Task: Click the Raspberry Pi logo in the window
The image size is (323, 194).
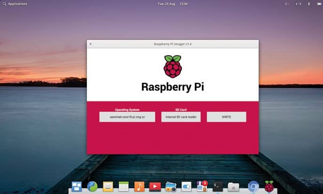Action: 173,66
